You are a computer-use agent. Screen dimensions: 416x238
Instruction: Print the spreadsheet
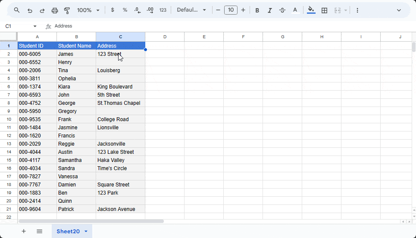(55, 10)
